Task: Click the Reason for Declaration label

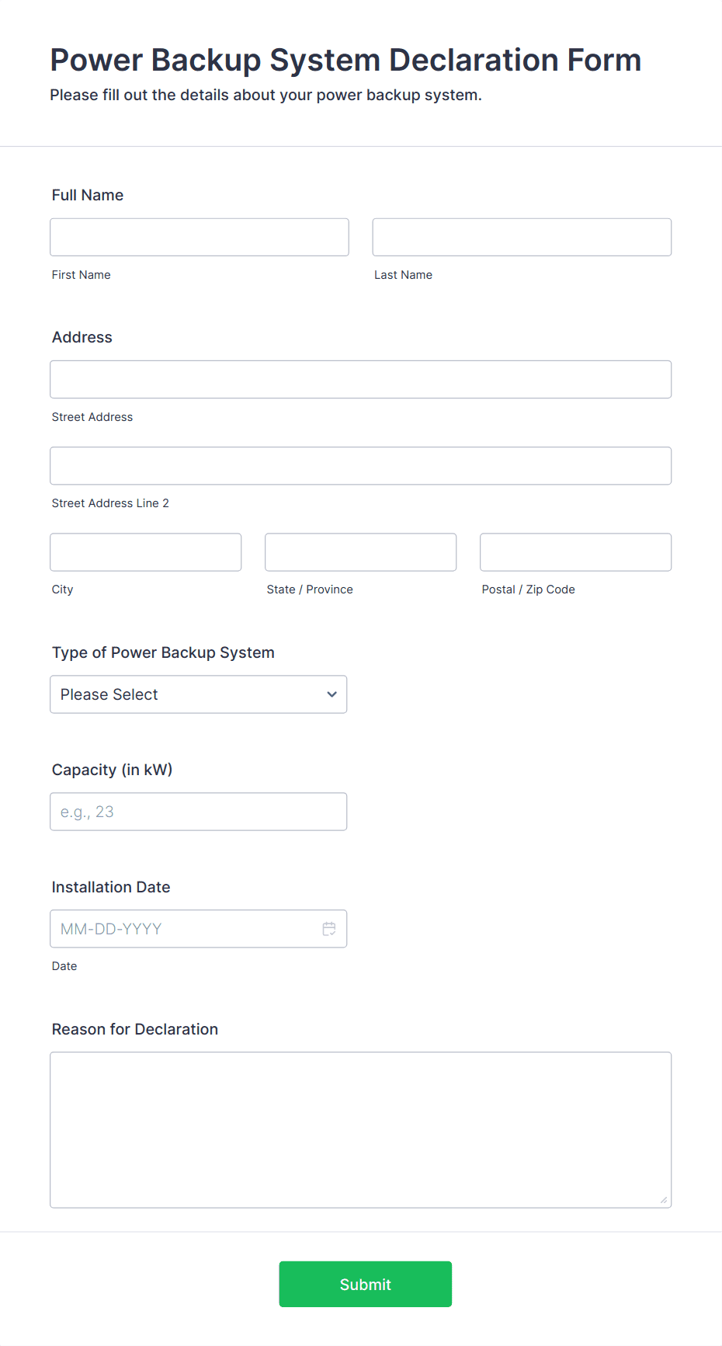Action: pyautogui.click(x=135, y=1029)
